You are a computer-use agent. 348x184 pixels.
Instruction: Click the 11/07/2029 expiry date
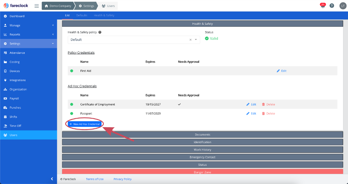coord(153,114)
